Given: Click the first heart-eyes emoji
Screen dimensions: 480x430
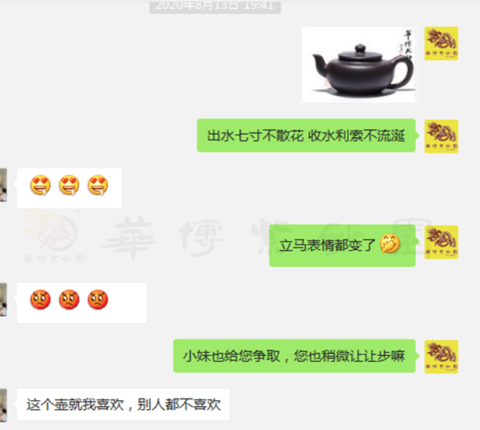Looking at the screenshot, I should [40, 185].
